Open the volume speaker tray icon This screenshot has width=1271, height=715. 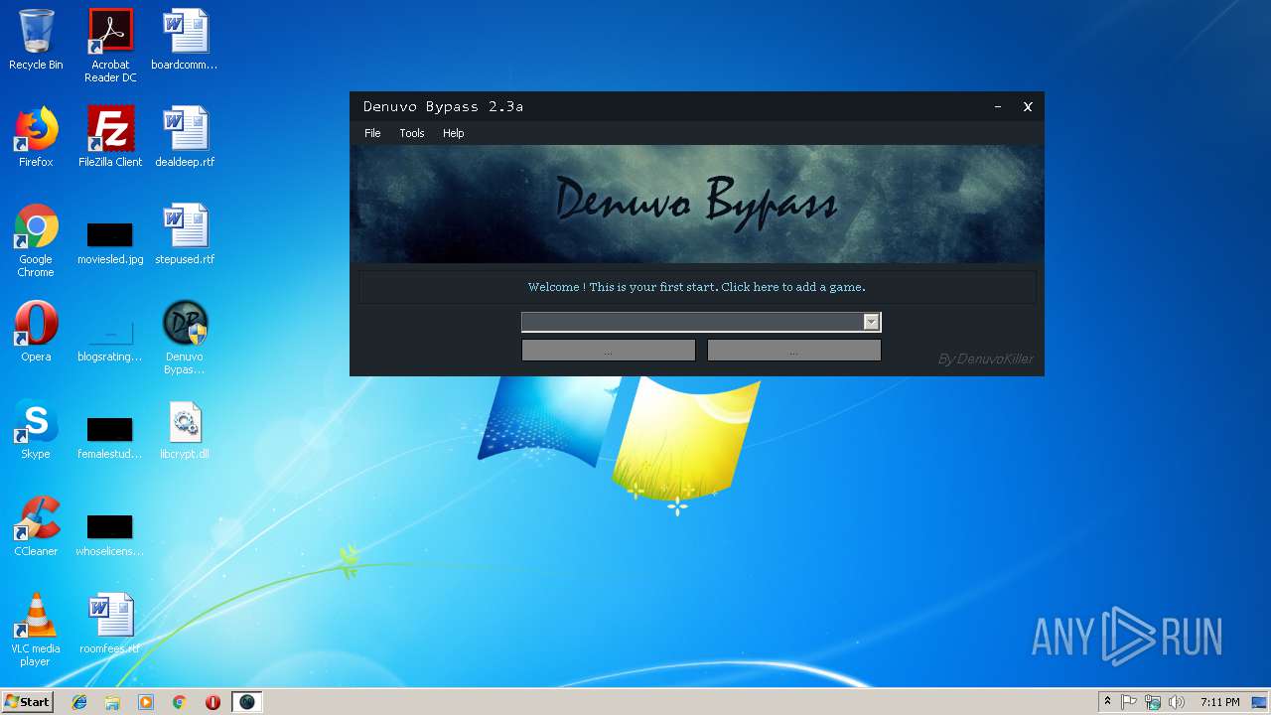click(1177, 702)
